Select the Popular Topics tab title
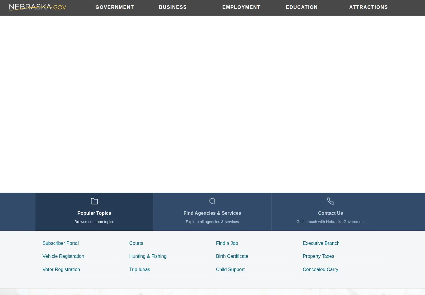The width and height of the screenshot is (425, 295). (94, 213)
